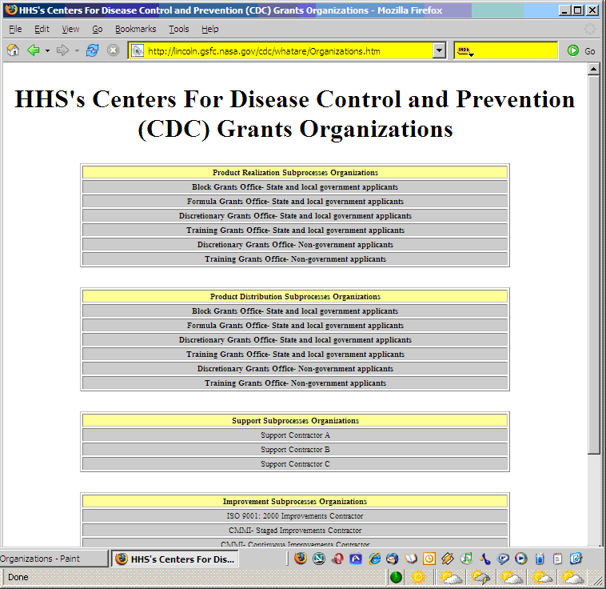This screenshot has width=606, height=589.
Task: Click the grayed Forward arrow button
Action: click(x=62, y=50)
